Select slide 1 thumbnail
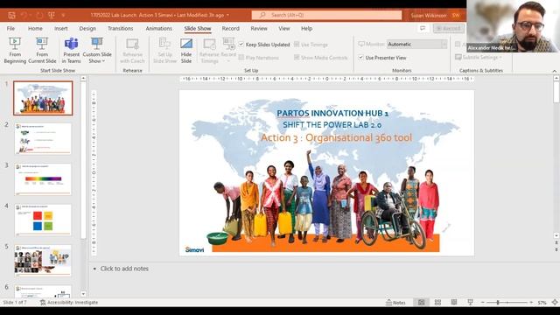 point(43,98)
